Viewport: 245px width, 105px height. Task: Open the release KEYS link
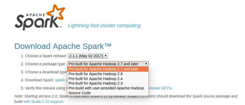[x=160, y=88]
